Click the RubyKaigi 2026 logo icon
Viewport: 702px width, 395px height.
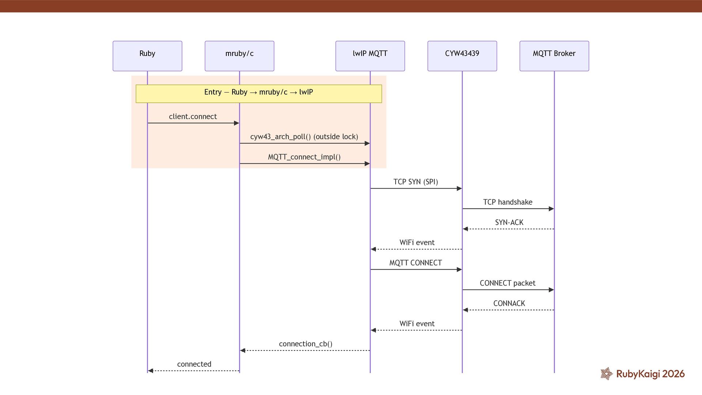607,373
